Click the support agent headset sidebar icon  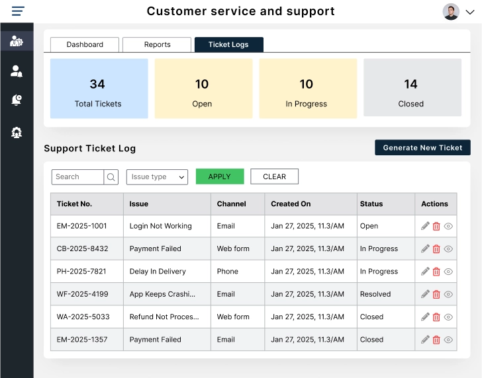click(x=17, y=132)
